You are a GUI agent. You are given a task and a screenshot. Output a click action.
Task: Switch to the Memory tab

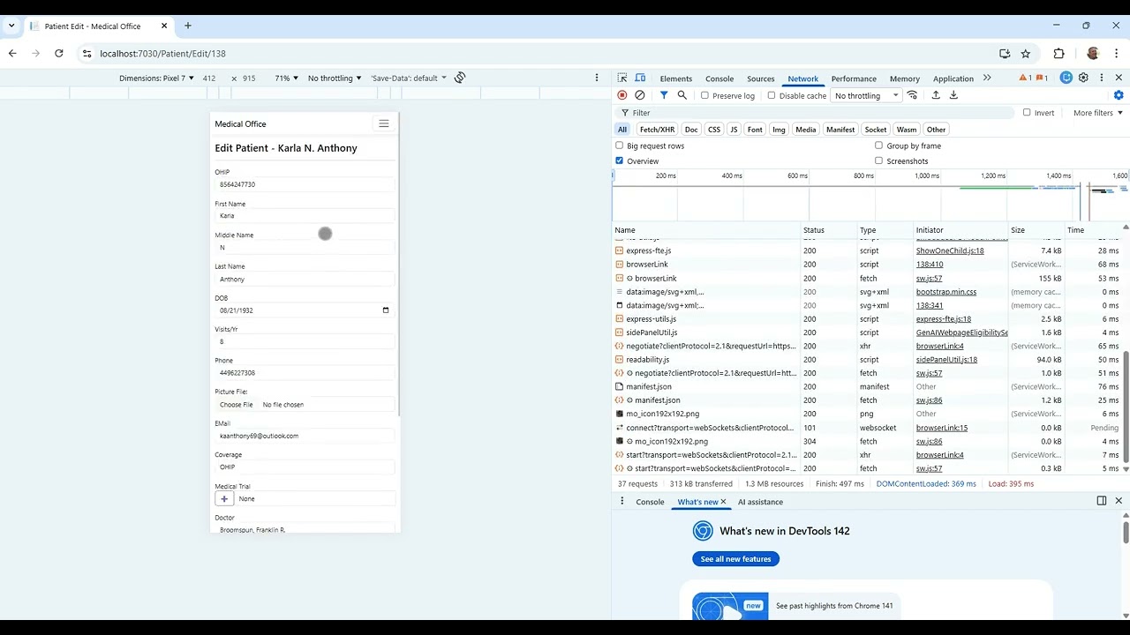click(x=905, y=78)
